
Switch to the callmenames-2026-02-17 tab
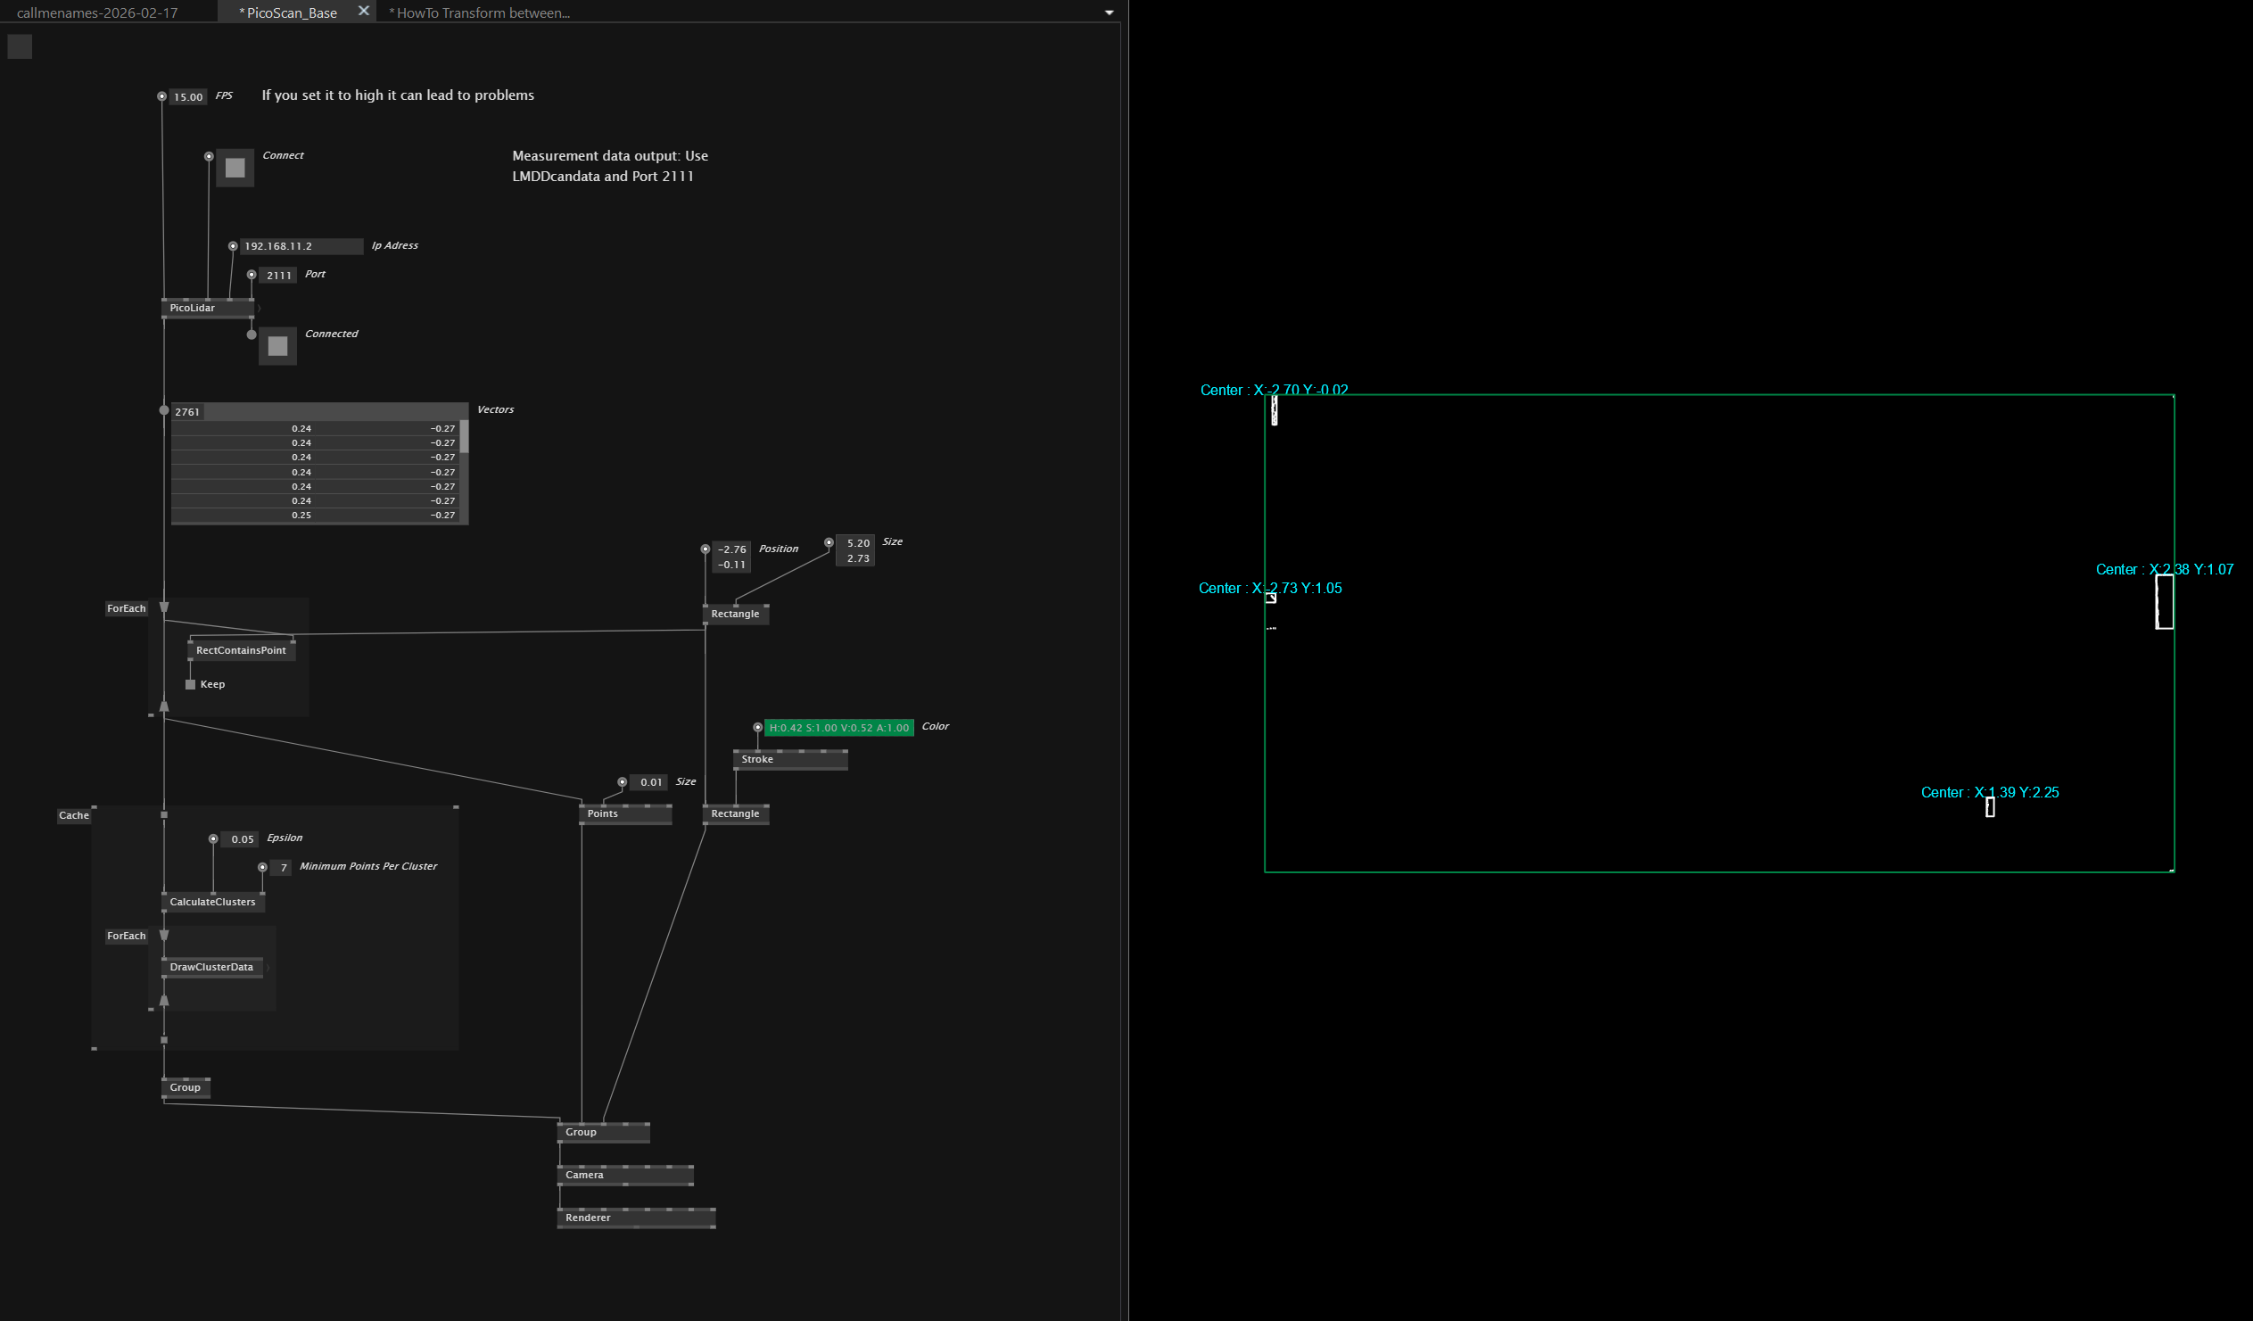point(97,12)
